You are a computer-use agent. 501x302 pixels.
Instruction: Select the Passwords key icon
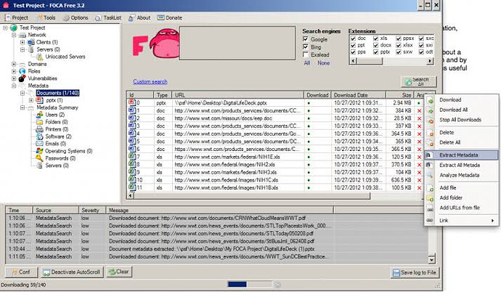click(40, 158)
